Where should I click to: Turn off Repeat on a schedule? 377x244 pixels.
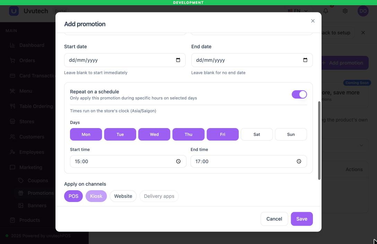click(x=299, y=94)
